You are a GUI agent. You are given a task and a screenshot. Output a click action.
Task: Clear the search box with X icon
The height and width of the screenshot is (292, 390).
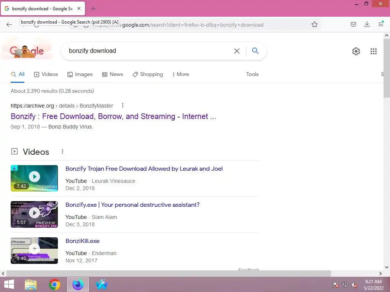[237, 51]
